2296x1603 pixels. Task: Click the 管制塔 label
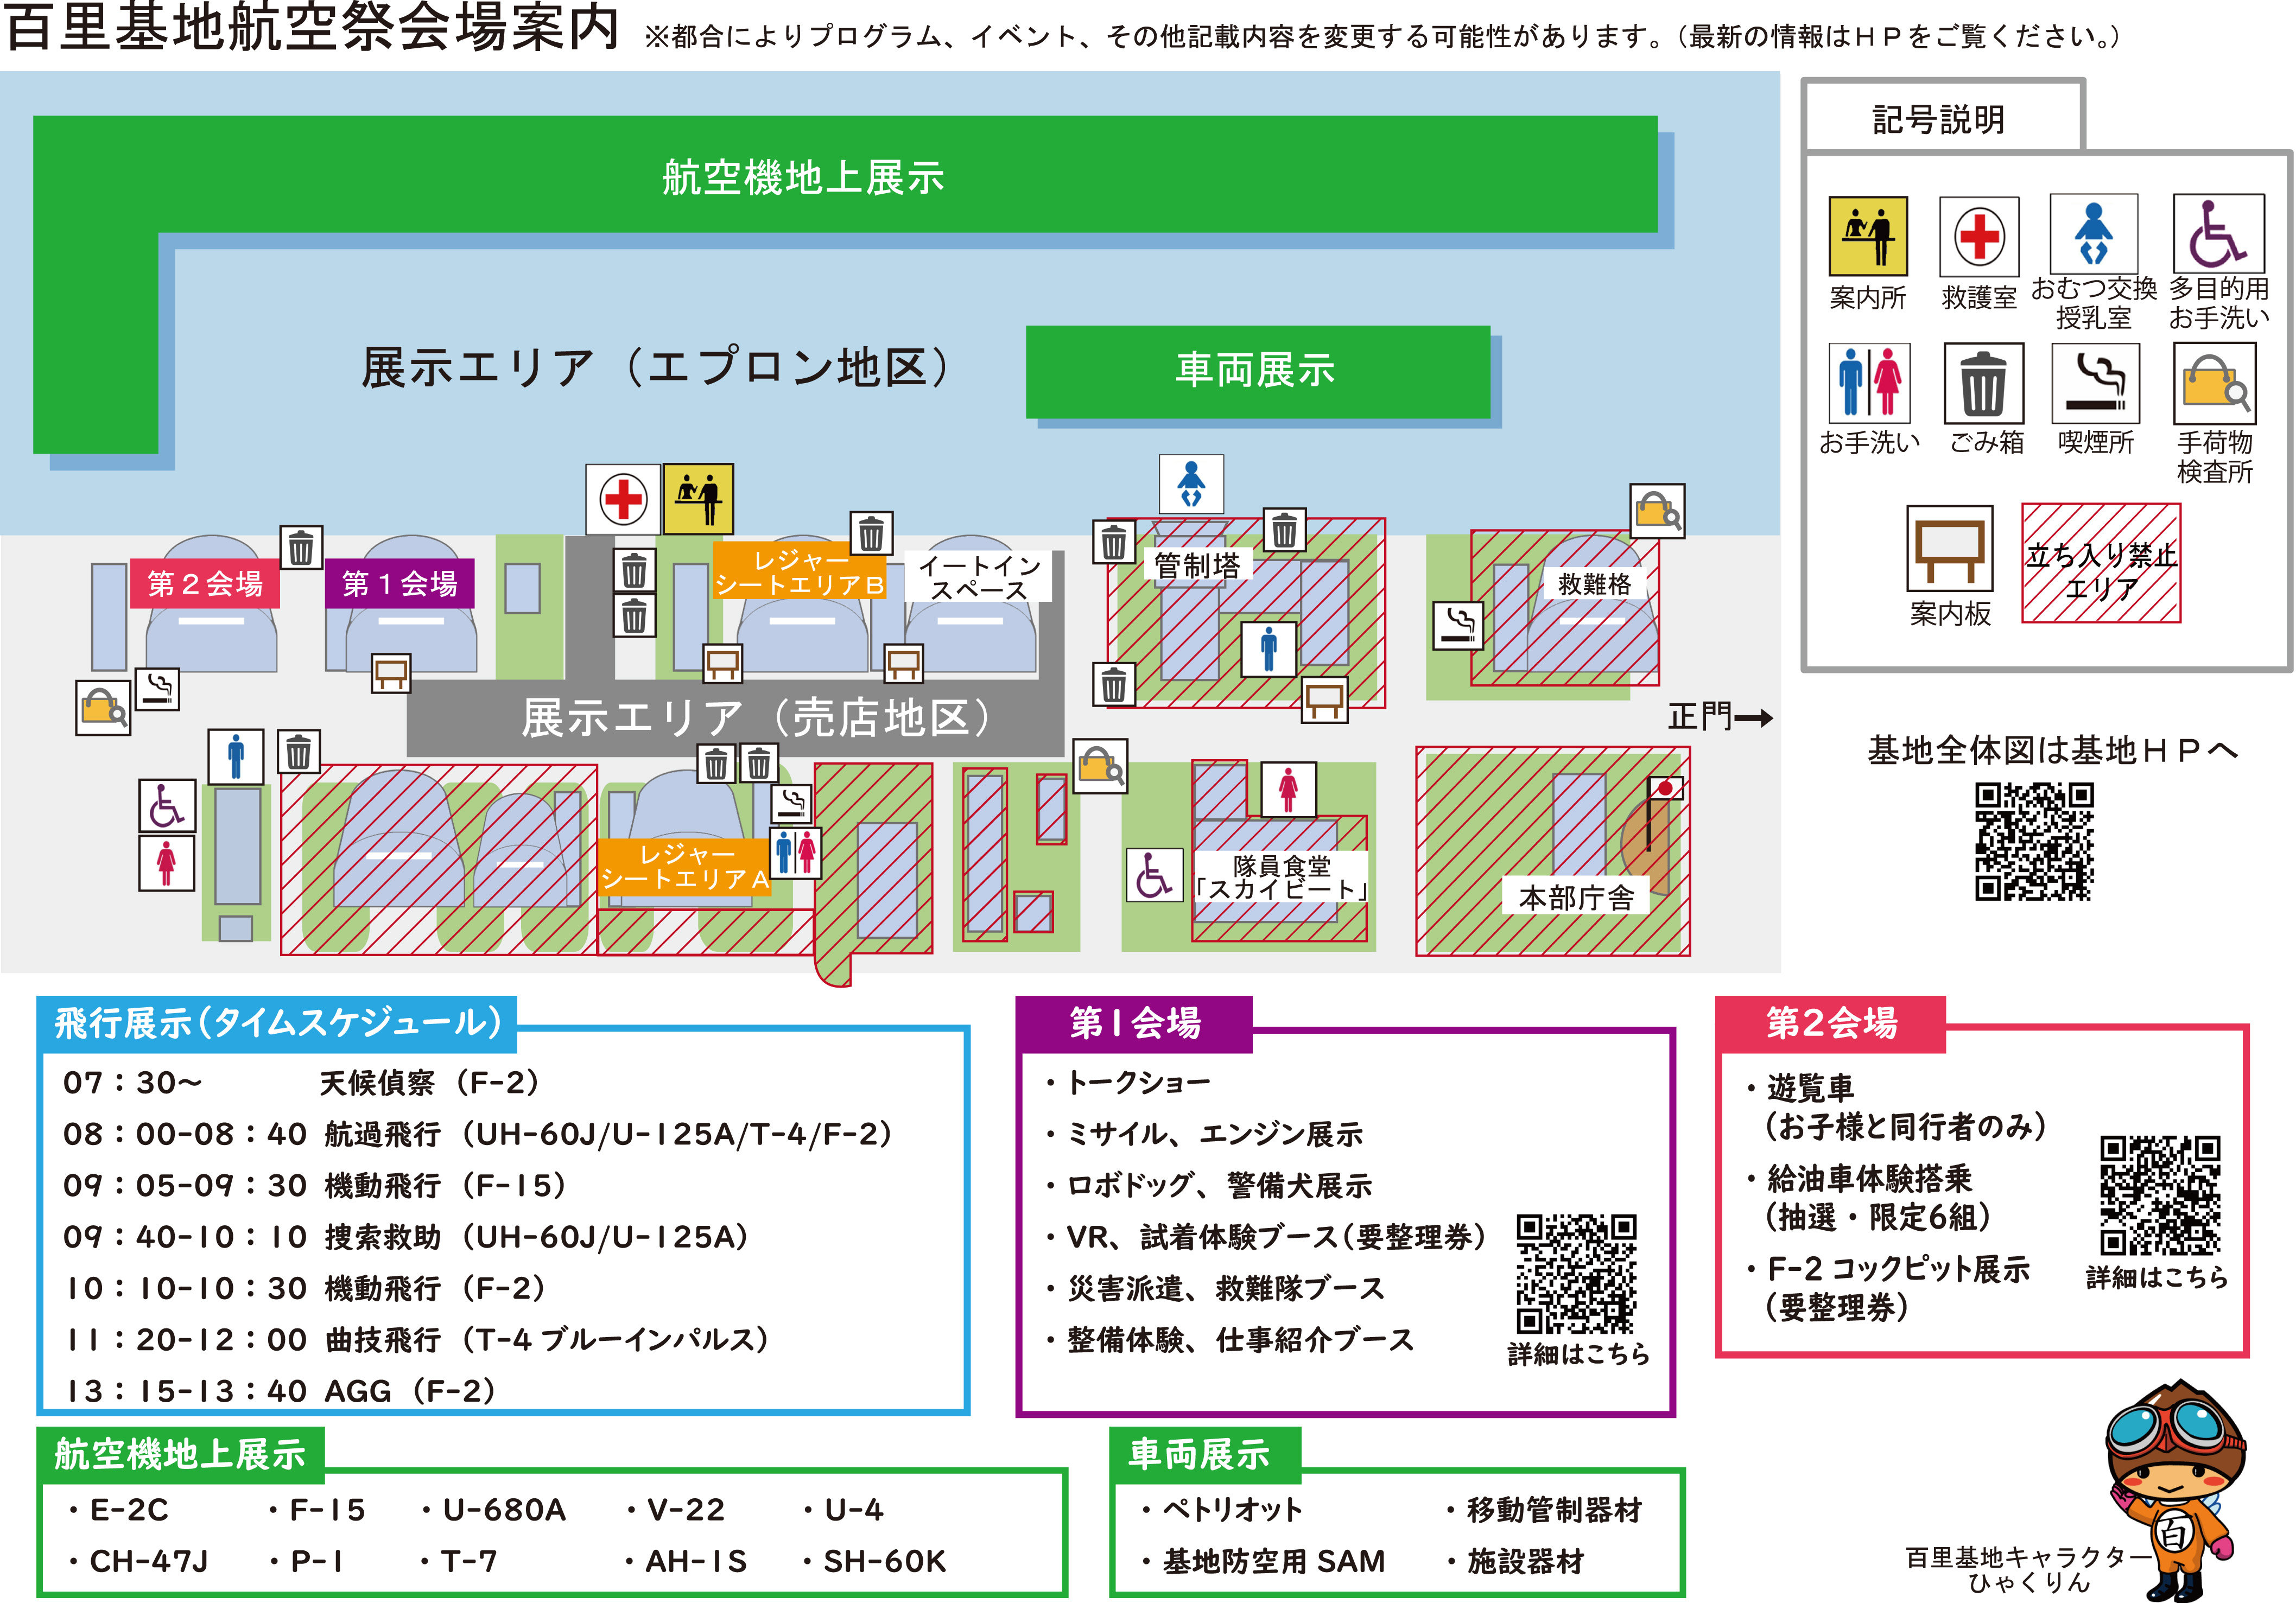coord(1197,565)
